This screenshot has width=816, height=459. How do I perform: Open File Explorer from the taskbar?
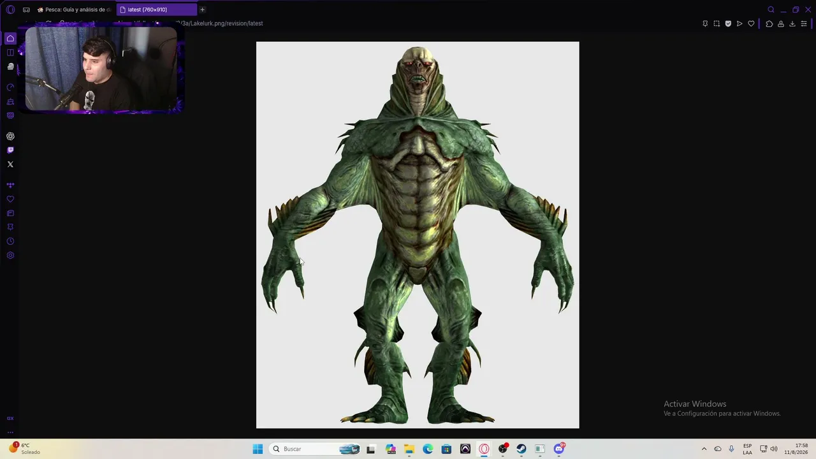tap(409, 449)
